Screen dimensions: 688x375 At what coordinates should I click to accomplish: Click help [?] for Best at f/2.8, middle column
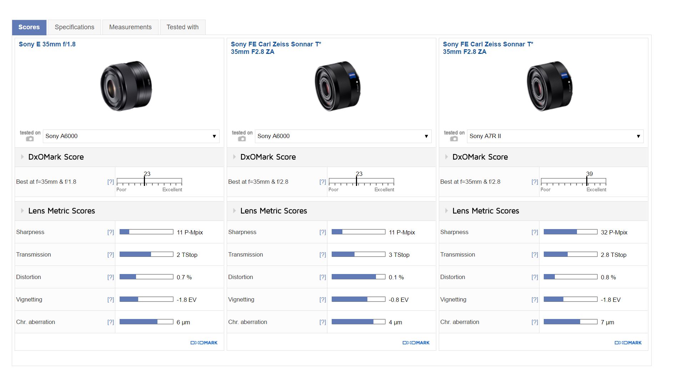[323, 182]
